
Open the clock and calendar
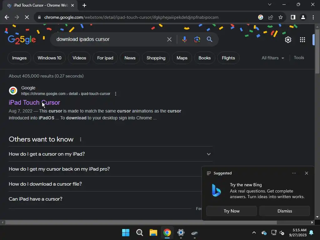click(x=298, y=232)
